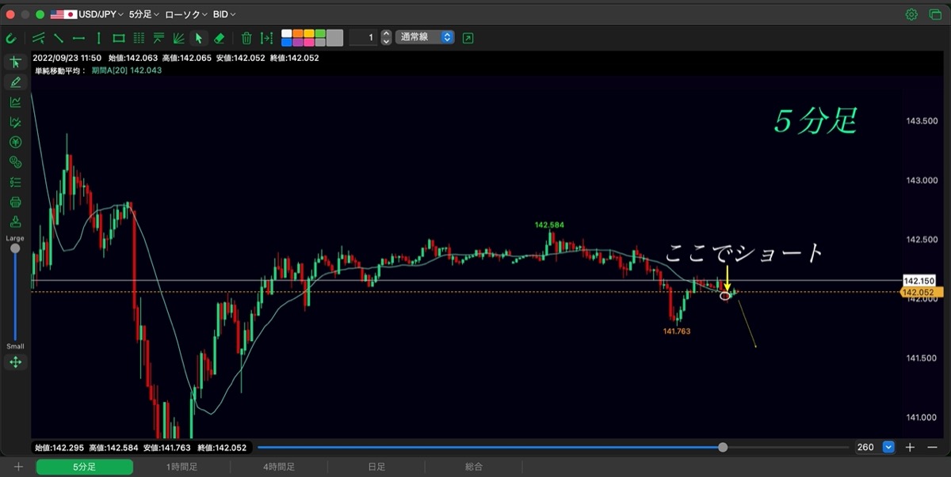This screenshot has height=477, width=951.
Task: Open the 通常線 line style dropdown
Action: click(425, 37)
